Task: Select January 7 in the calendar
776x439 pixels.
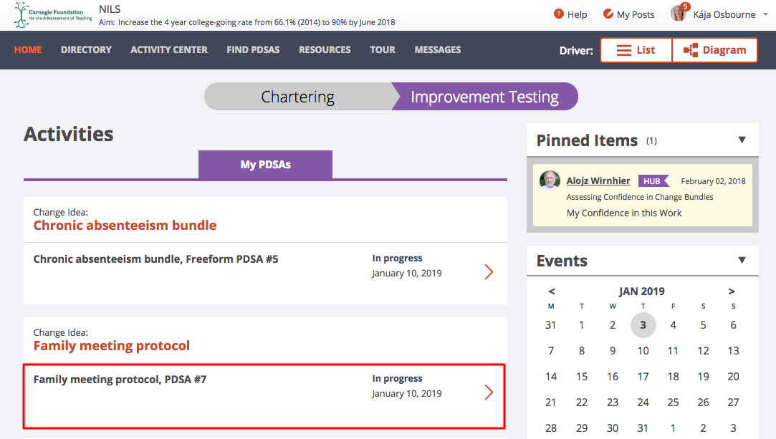Action: tap(551, 350)
